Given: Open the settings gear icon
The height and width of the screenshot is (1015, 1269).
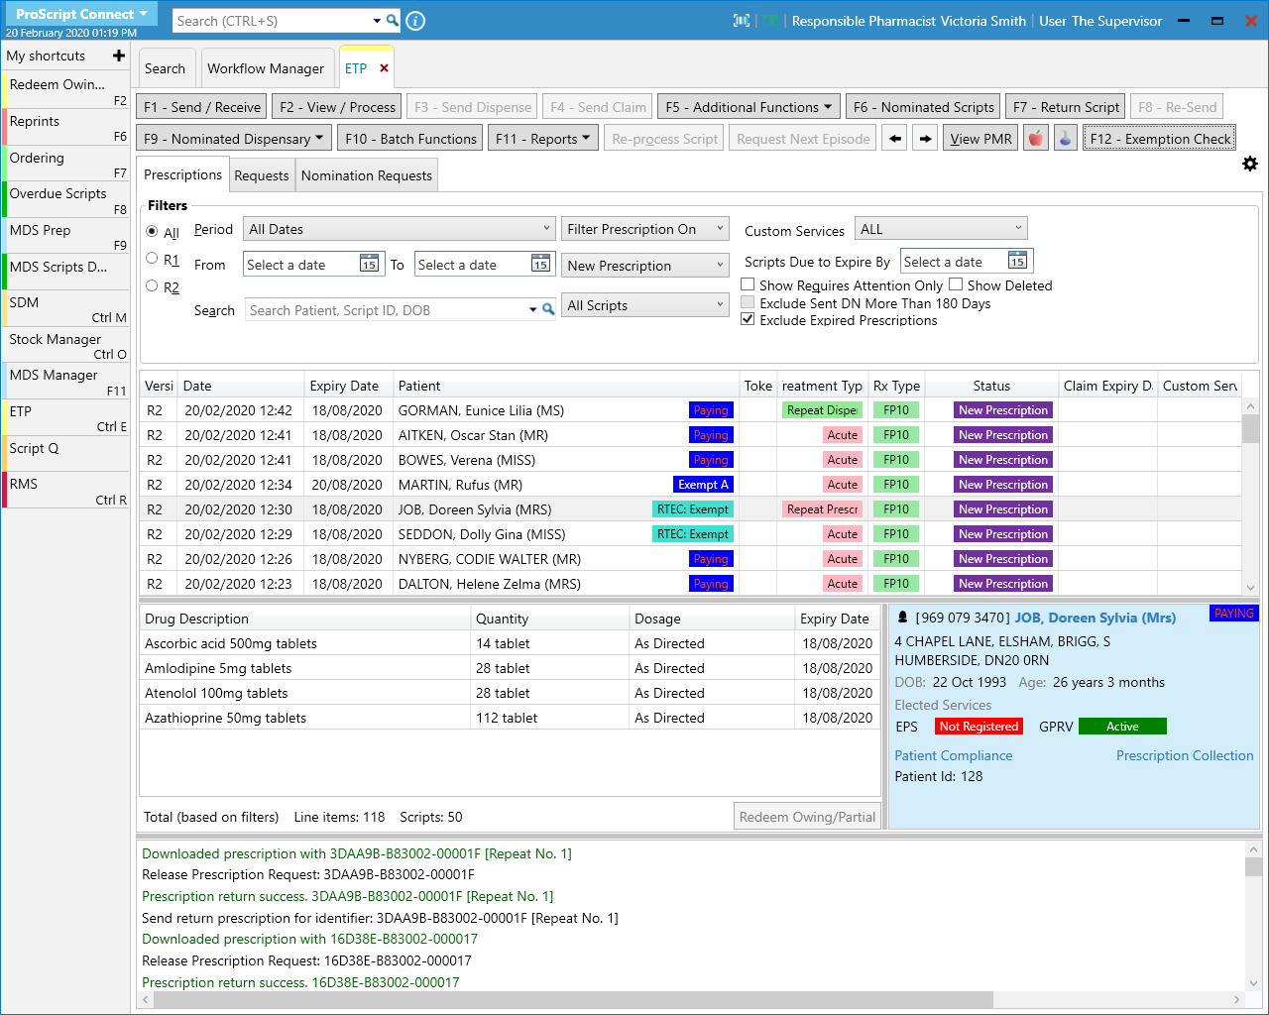Looking at the screenshot, I should (1250, 164).
